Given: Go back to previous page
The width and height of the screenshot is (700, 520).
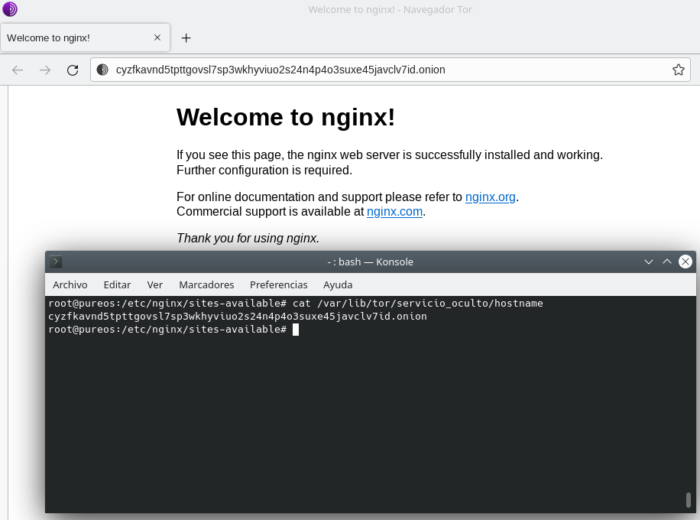Looking at the screenshot, I should click(x=18, y=70).
